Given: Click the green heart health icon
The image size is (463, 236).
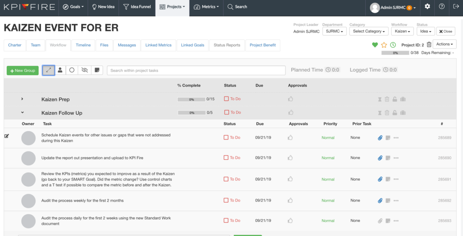Looking at the screenshot, I should click(x=375, y=45).
